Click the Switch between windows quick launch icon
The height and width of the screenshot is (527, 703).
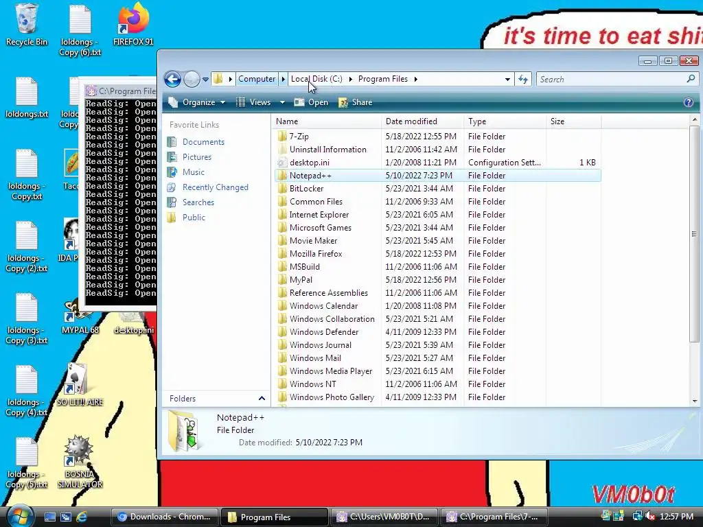click(65, 517)
